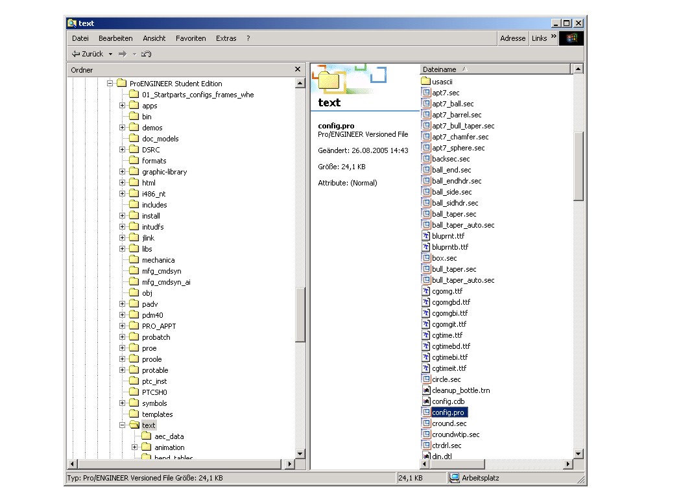Click the backsec.sec file icon
This screenshot has height=498, width=681.
(425, 159)
